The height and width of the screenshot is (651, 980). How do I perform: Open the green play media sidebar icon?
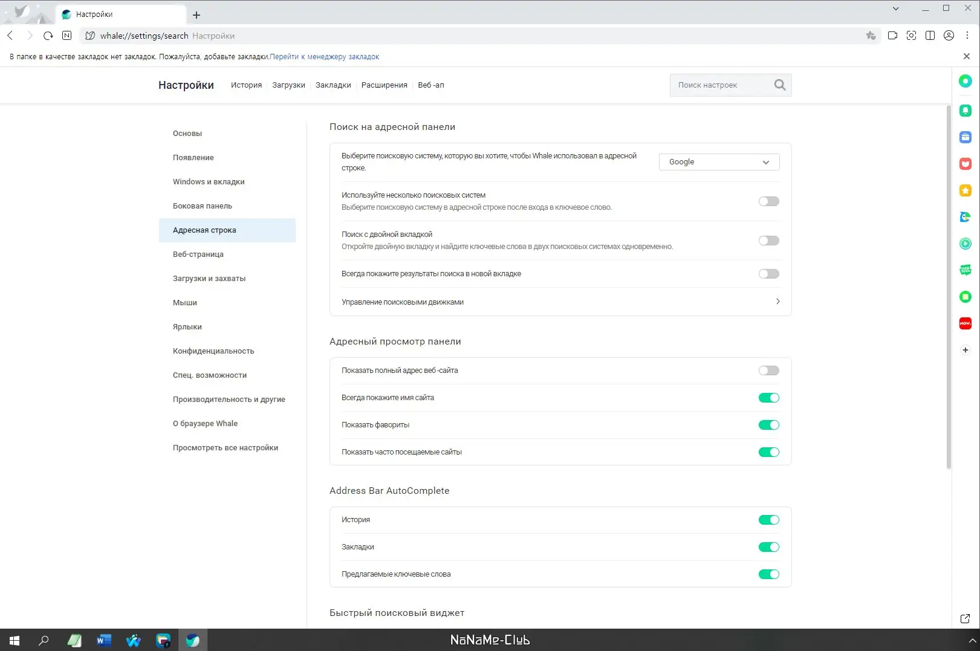pos(965,244)
